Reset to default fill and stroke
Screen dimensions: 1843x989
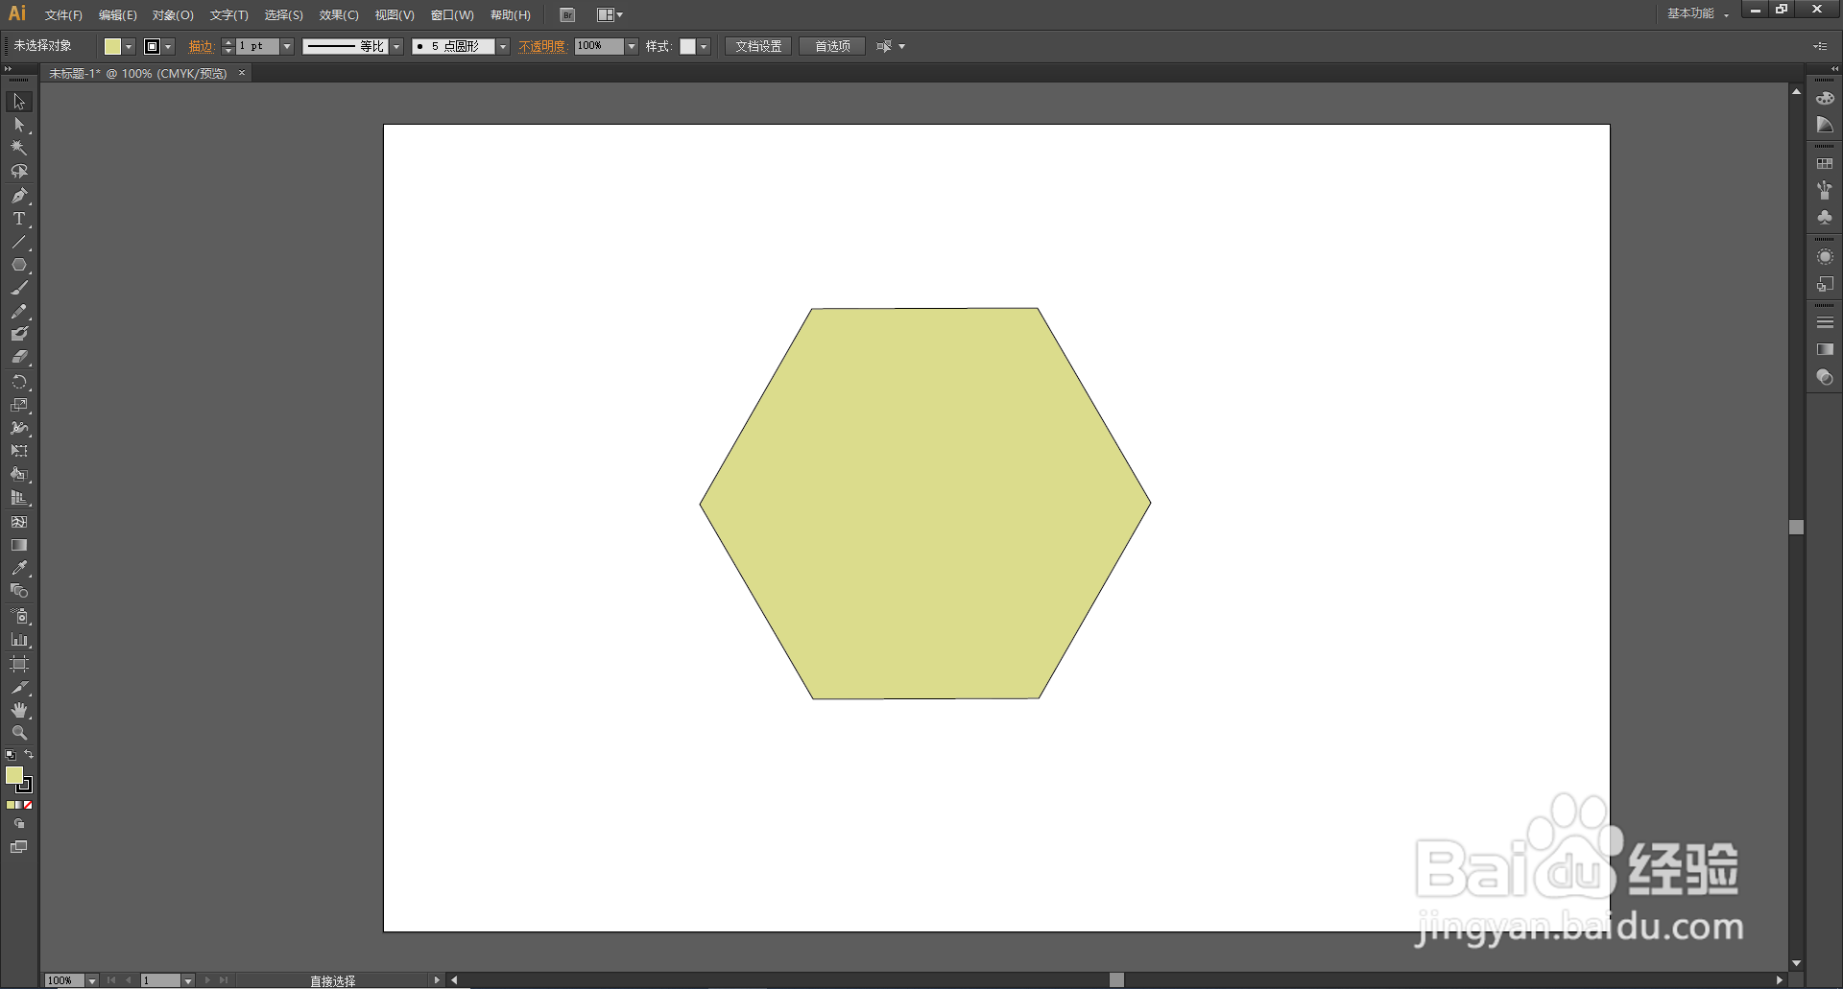[11, 755]
